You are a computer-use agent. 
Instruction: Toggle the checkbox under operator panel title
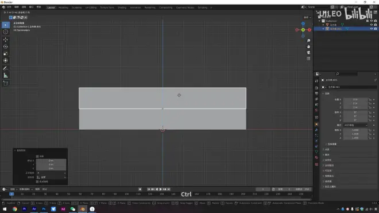point(37,156)
